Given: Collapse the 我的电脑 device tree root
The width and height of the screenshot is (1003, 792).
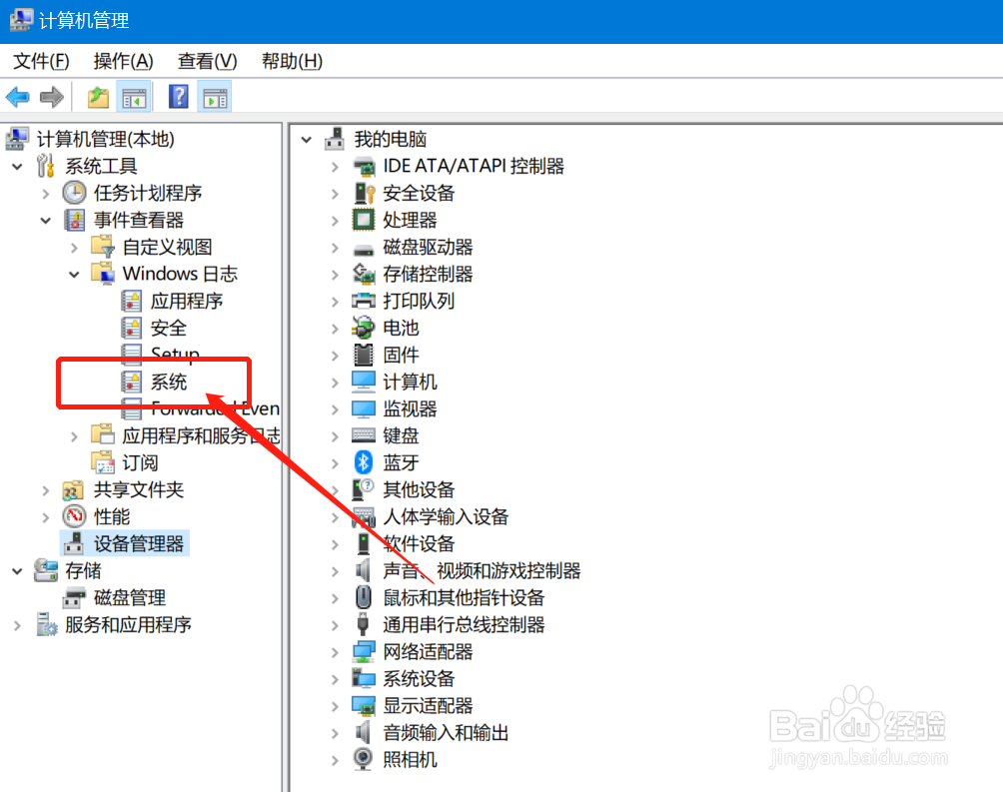Looking at the screenshot, I should coord(307,139).
